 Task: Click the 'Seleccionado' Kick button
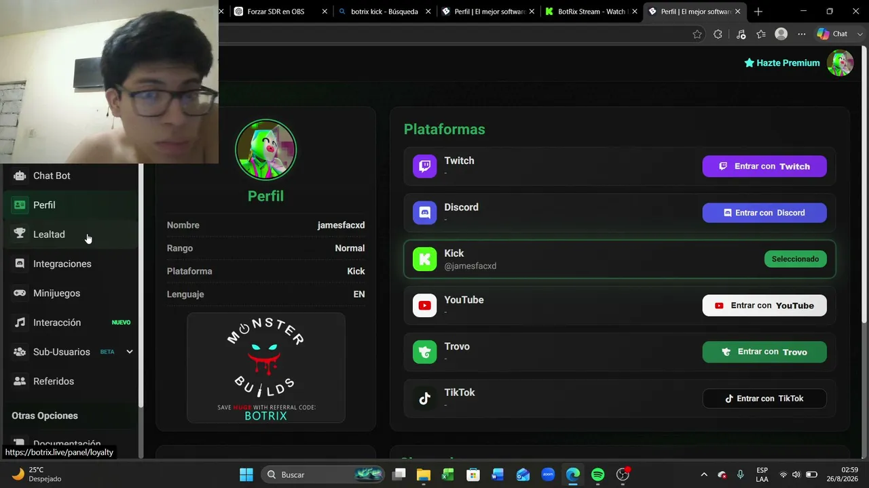click(x=795, y=259)
